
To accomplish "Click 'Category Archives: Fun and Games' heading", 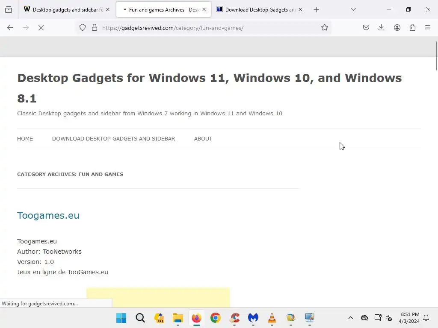I will [70, 174].
